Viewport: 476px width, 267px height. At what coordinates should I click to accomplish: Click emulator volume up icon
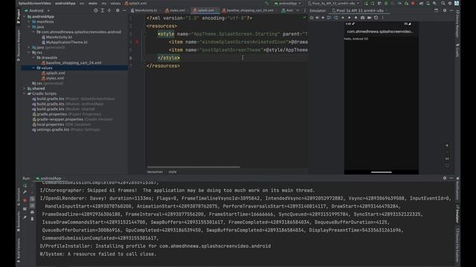click(x=318, y=18)
